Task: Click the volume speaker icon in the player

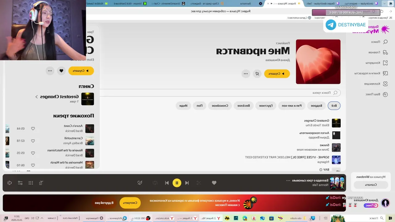Action: click(x=10, y=183)
